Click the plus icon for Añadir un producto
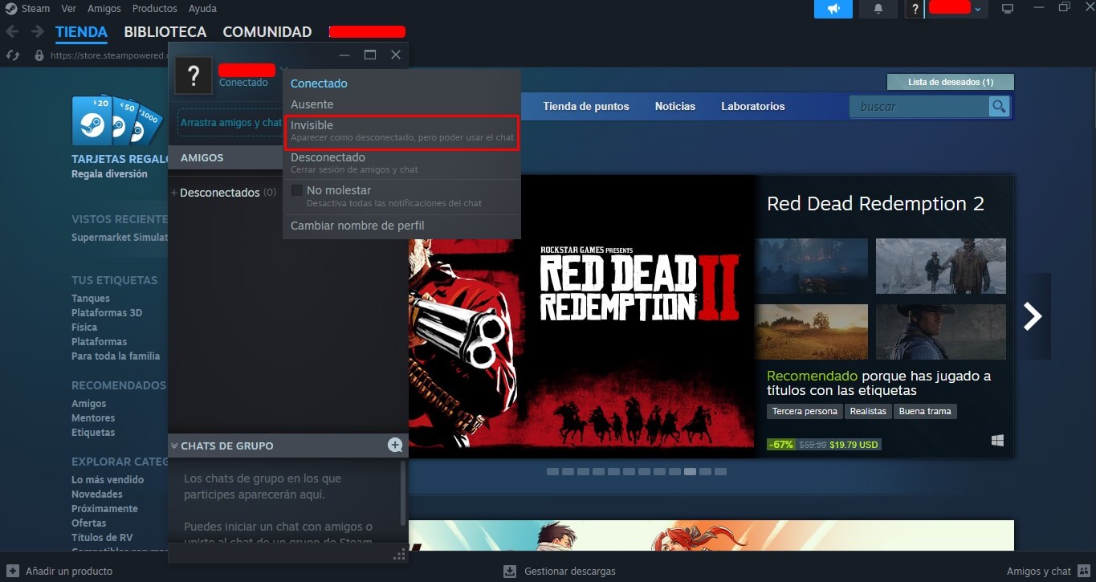1096x582 pixels. [12, 572]
